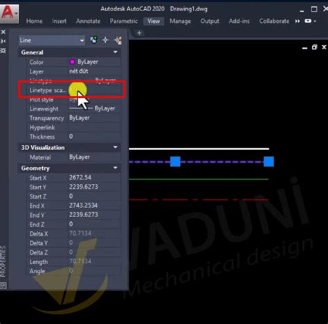This screenshot has height=324, width=328.
Task: Click the Start X value 2672.54
Action: click(x=80, y=178)
